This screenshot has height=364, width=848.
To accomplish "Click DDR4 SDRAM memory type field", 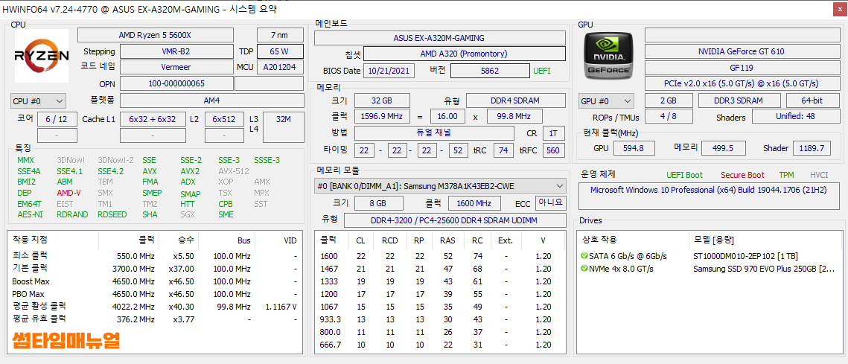I will click(x=516, y=100).
